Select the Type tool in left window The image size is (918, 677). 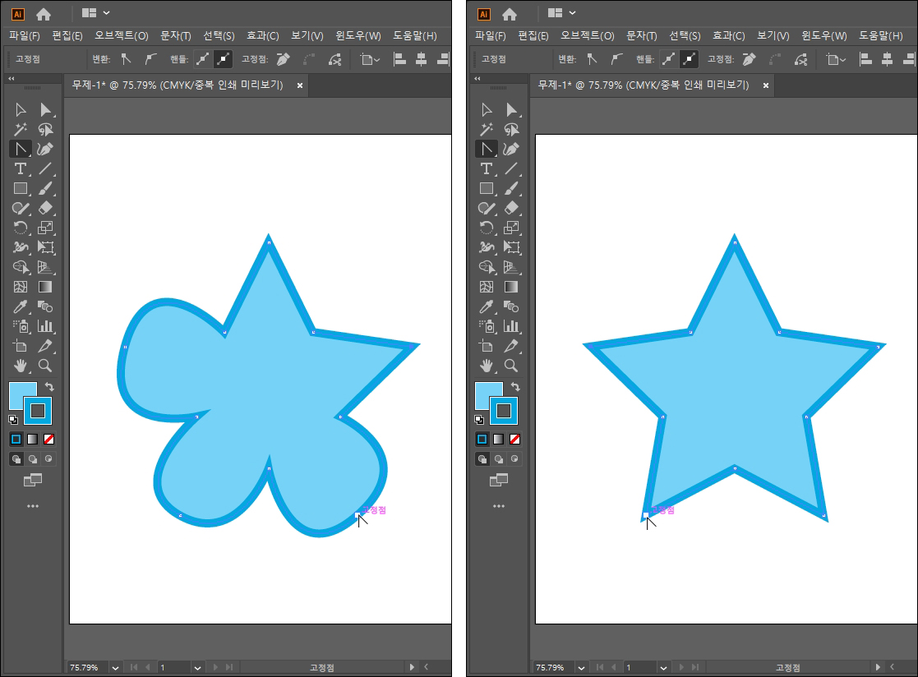[x=21, y=168]
